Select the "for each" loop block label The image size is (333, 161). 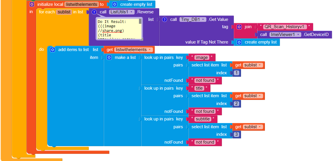[47, 12]
